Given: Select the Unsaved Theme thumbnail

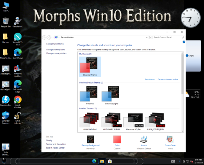Looking at the screenshot, I should (x=90, y=67).
